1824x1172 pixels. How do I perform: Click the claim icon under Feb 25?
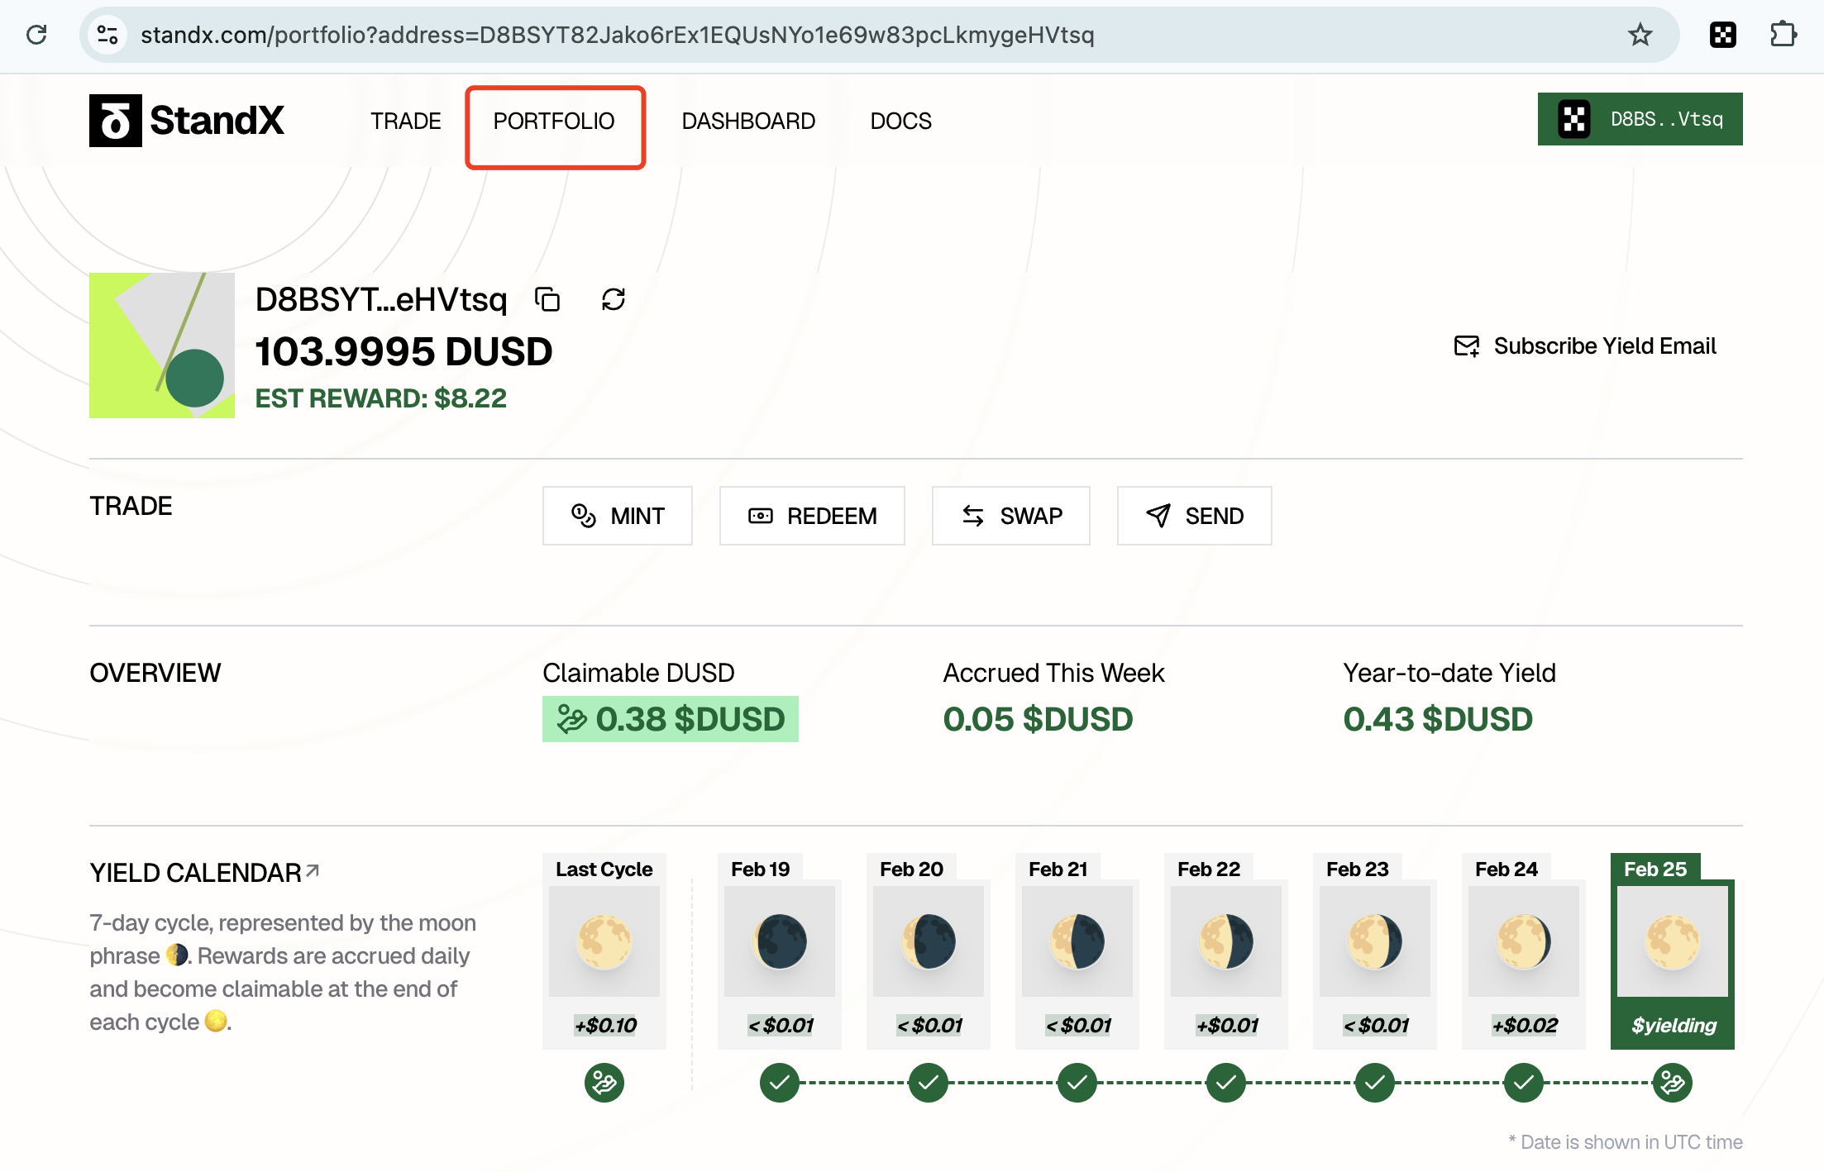1673,1083
